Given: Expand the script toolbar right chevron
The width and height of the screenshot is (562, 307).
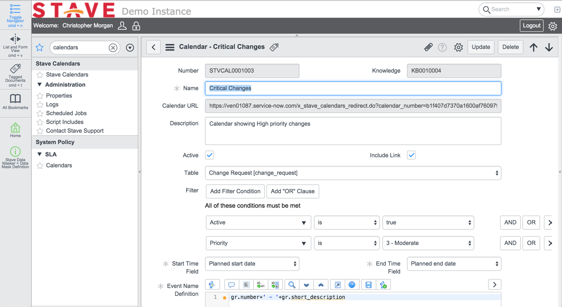Looking at the screenshot, I should tap(495, 285).
